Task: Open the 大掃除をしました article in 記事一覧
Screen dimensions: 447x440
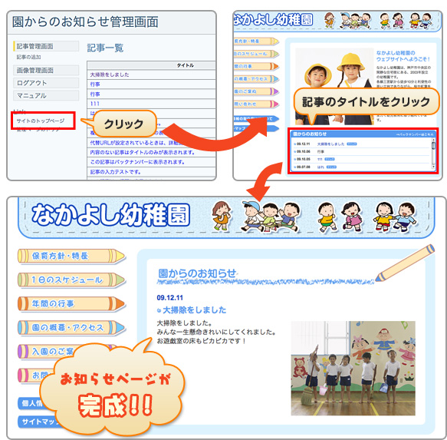Action: [x=110, y=74]
